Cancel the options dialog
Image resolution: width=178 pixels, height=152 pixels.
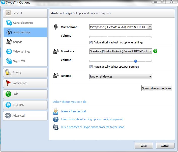click(x=165, y=146)
